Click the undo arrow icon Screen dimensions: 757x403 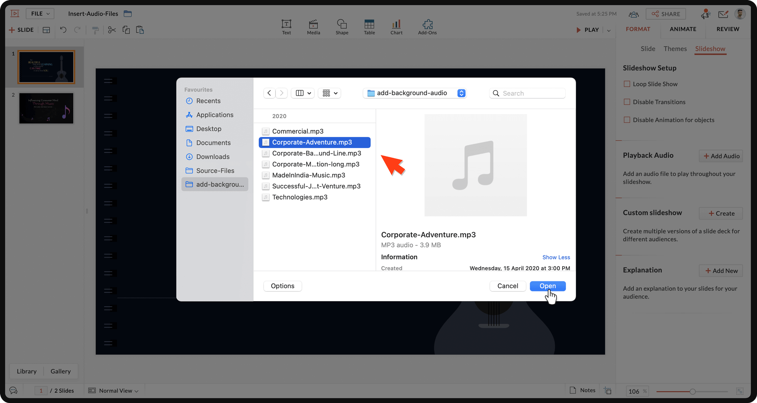pyautogui.click(x=63, y=30)
